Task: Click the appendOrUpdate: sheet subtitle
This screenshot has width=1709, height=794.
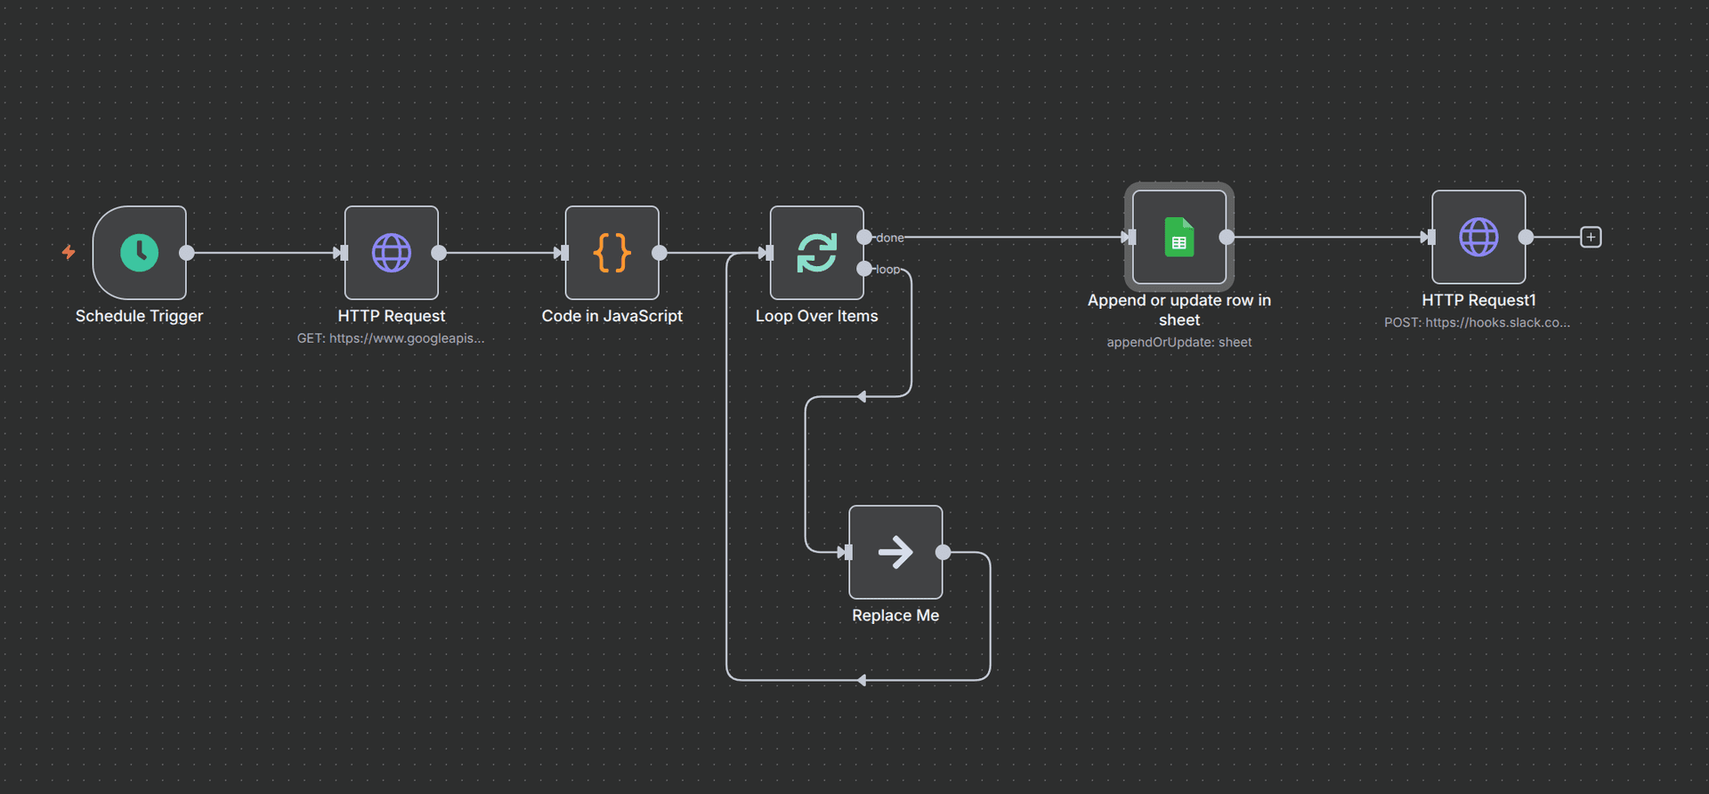Action: pos(1179,343)
